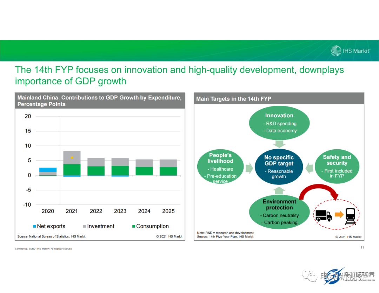
Task: Click the y-axis value '15'
Action: [28, 131]
